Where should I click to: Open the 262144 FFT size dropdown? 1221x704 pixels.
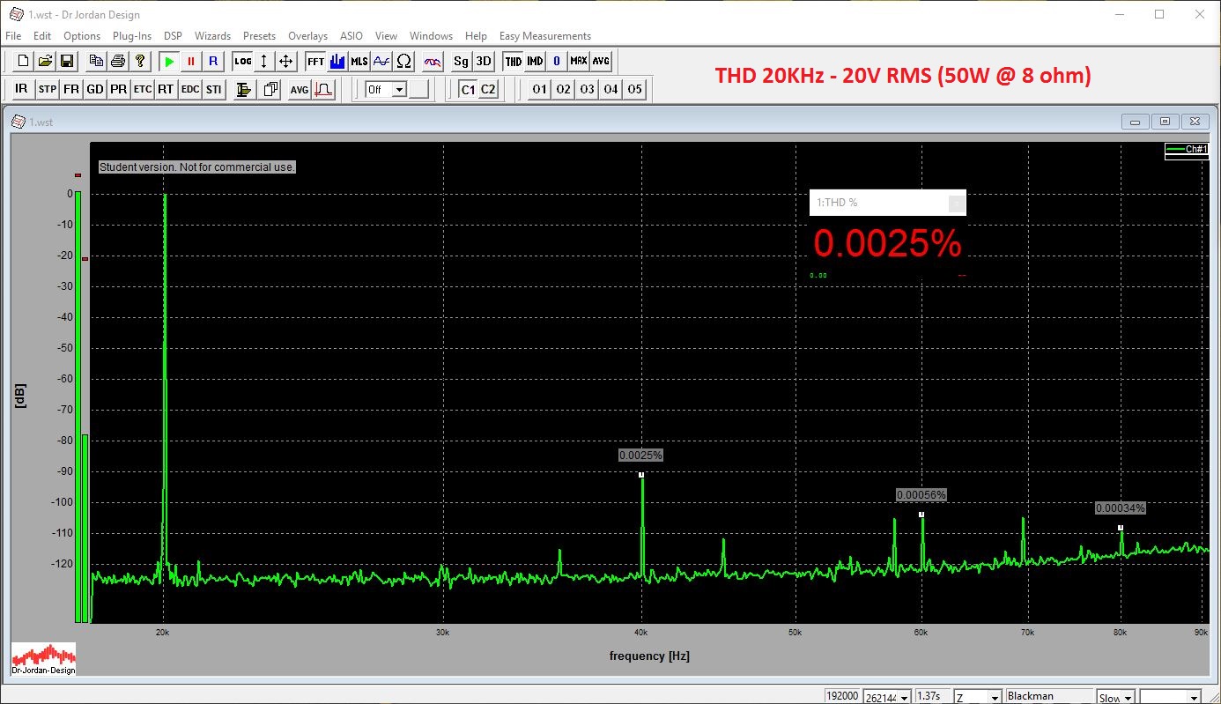(905, 697)
